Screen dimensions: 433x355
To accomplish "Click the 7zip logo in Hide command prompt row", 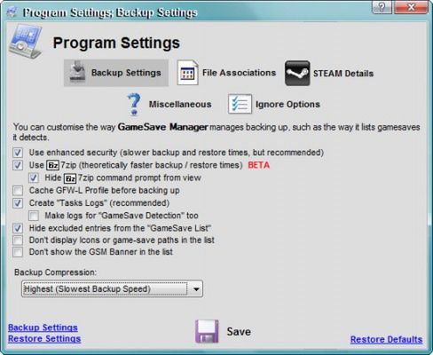I will pos(70,178).
